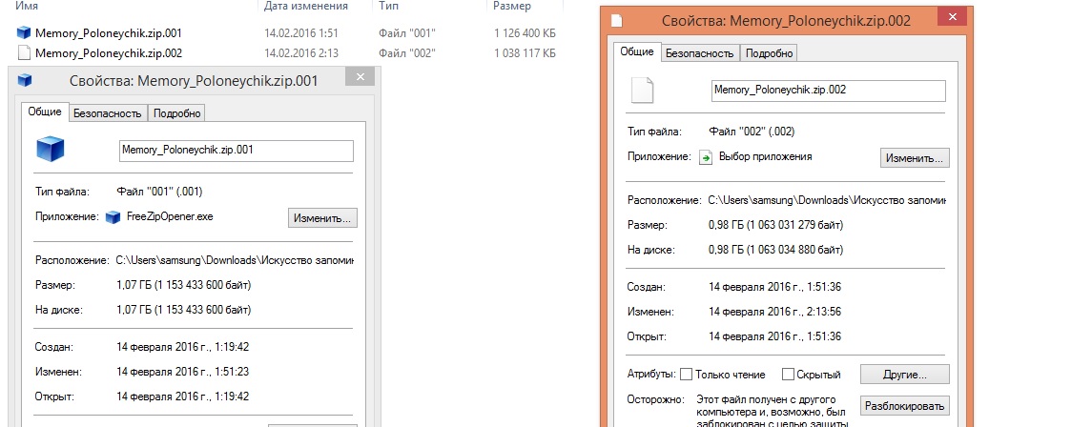Screen dimensions: 1092x427
Task: Enable the "Только чтение" checkbox
Action: tap(687, 375)
